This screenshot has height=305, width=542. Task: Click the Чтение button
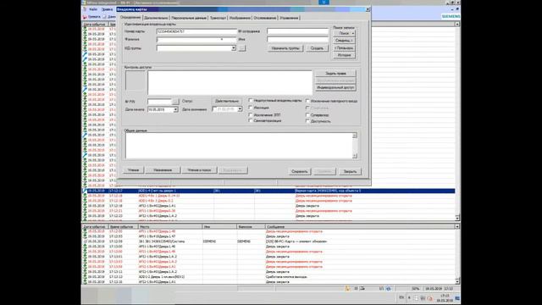[x=134, y=170]
